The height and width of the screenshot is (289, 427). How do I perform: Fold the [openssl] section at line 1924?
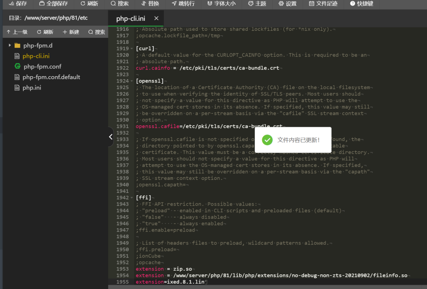133,81
